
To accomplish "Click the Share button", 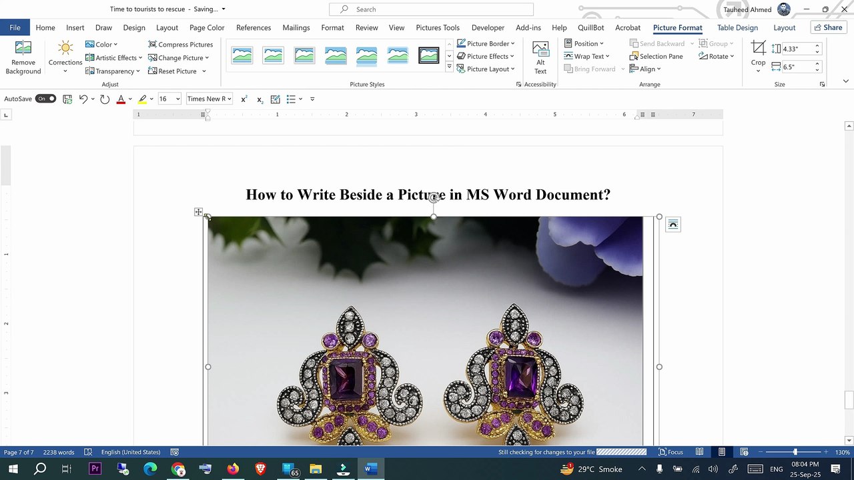I will click(x=829, y=27).
